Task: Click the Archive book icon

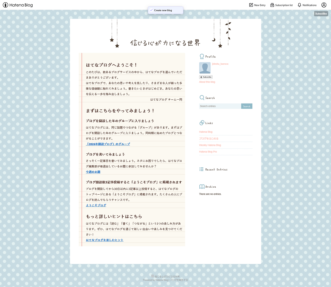Action: coord(201,186)
